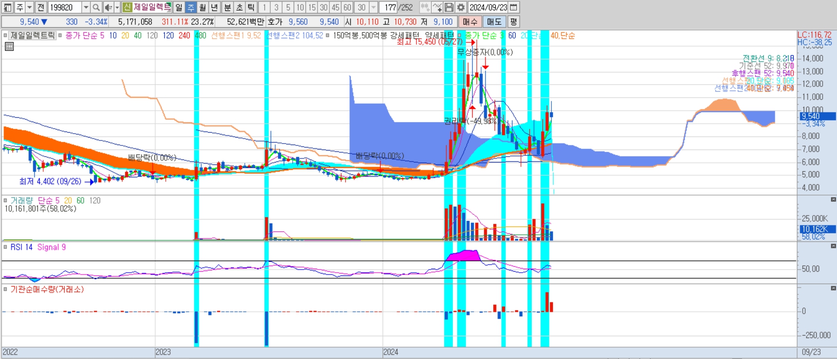Open chart settings gear icon
837x359 pixels.
point(461,7)
